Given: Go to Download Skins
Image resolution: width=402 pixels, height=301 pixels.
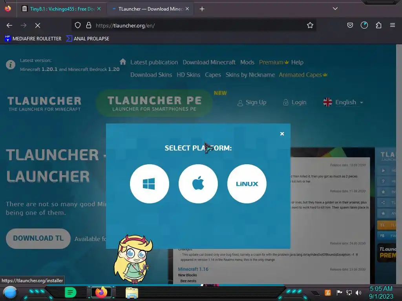Looking at the screenshot, I should (151, 75).
